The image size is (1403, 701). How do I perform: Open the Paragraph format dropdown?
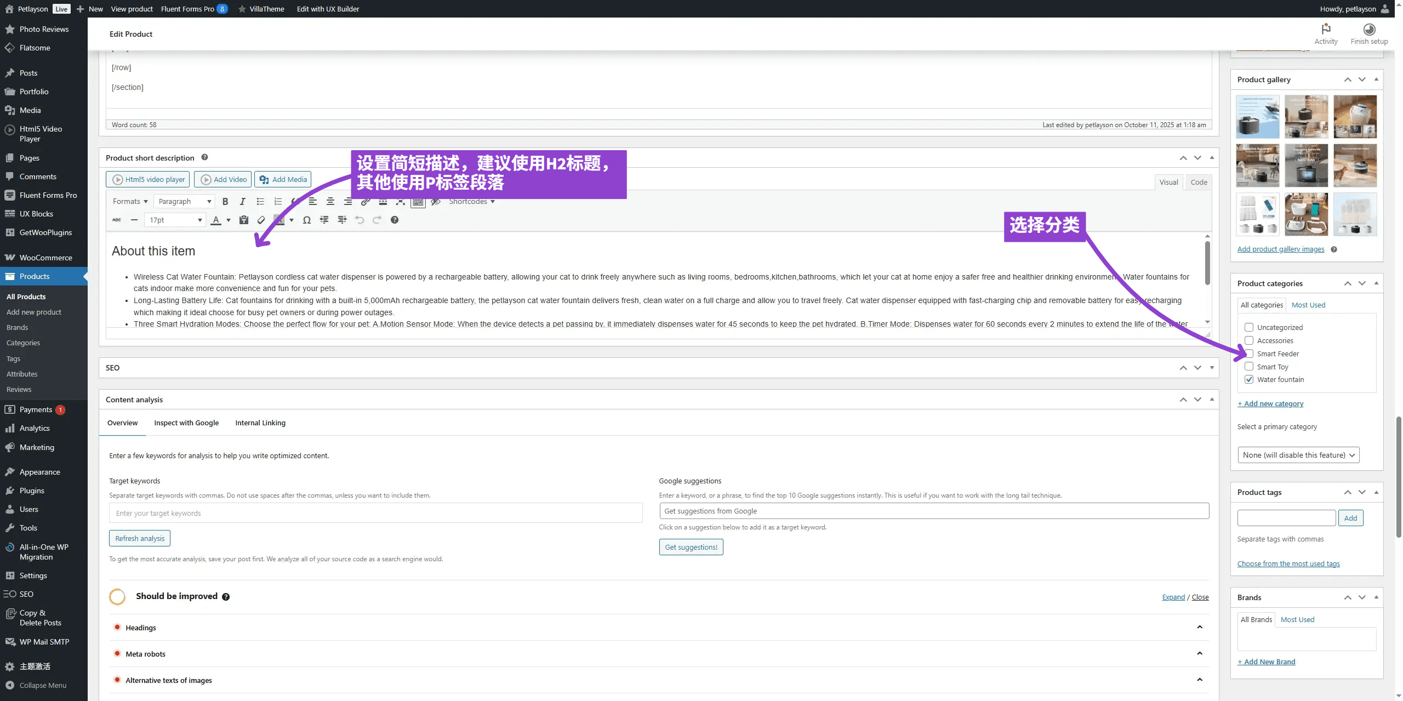tap(184, 202)
